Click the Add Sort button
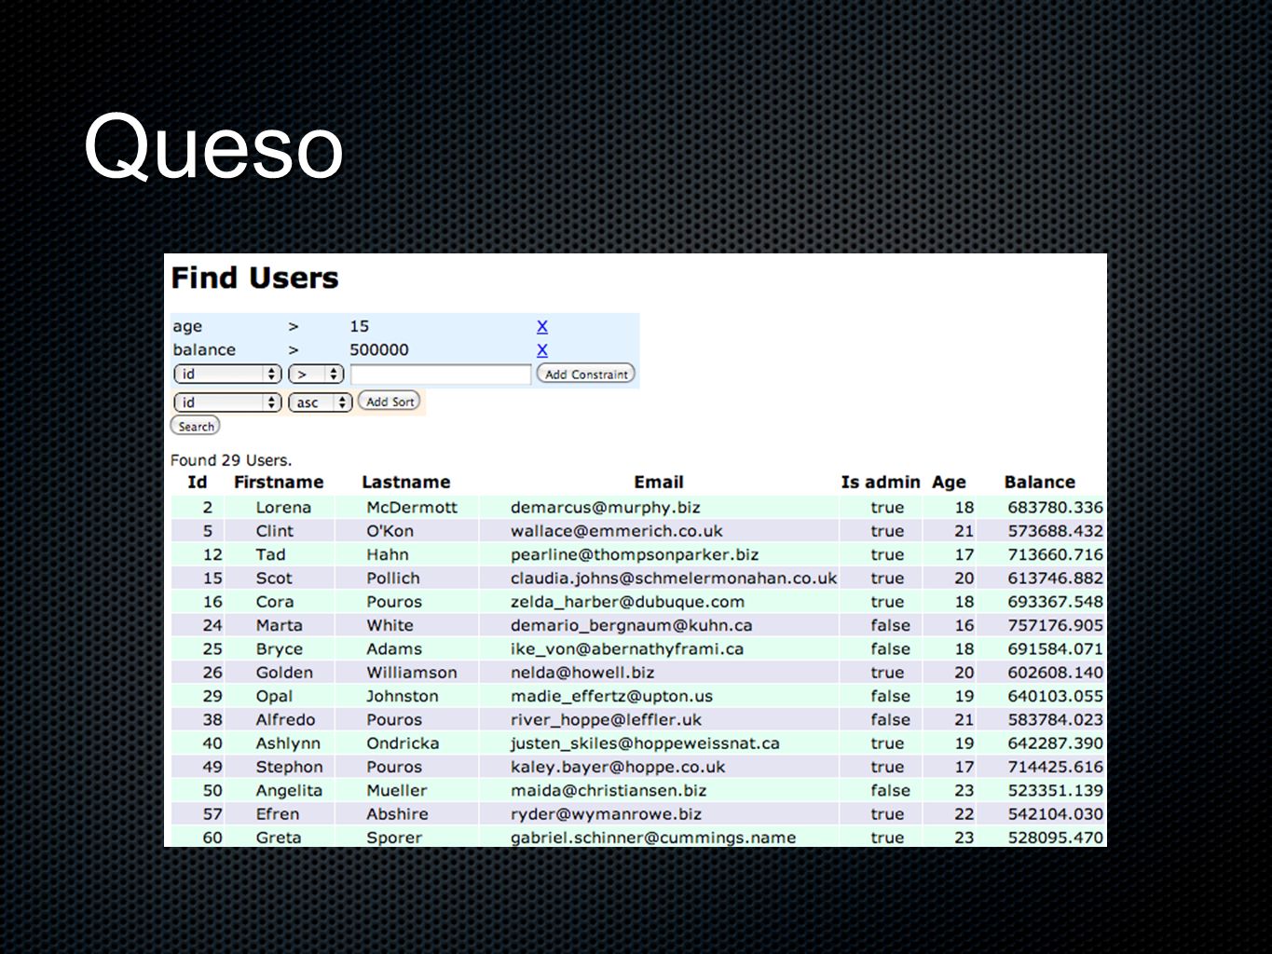 (390, 402)
